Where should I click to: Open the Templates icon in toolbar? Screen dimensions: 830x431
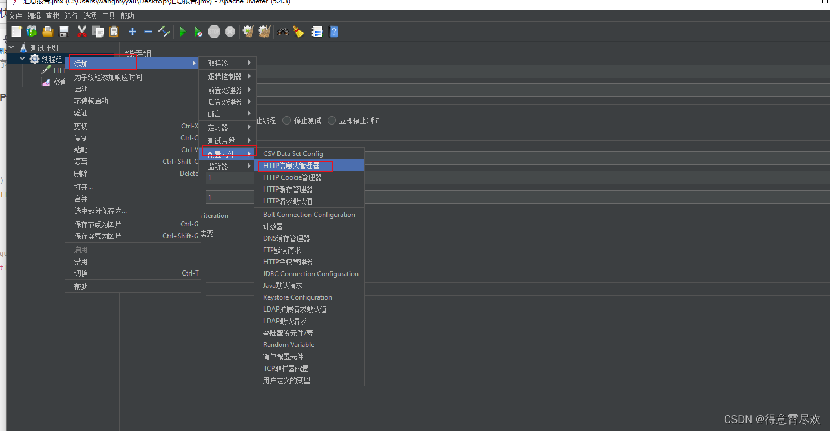click(32, 32)
